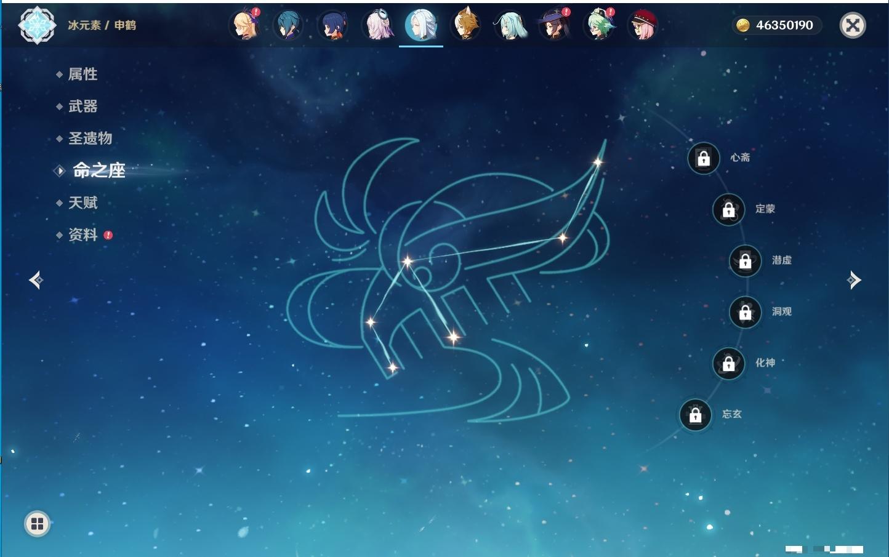Open the grid menu icon at bottom left
Image resolution: width=889 pixels, height=557 pixels.
point(37,524)
